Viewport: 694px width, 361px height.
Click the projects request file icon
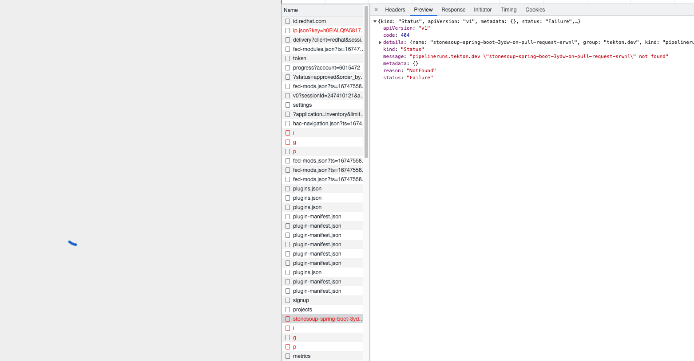(288, 310)
